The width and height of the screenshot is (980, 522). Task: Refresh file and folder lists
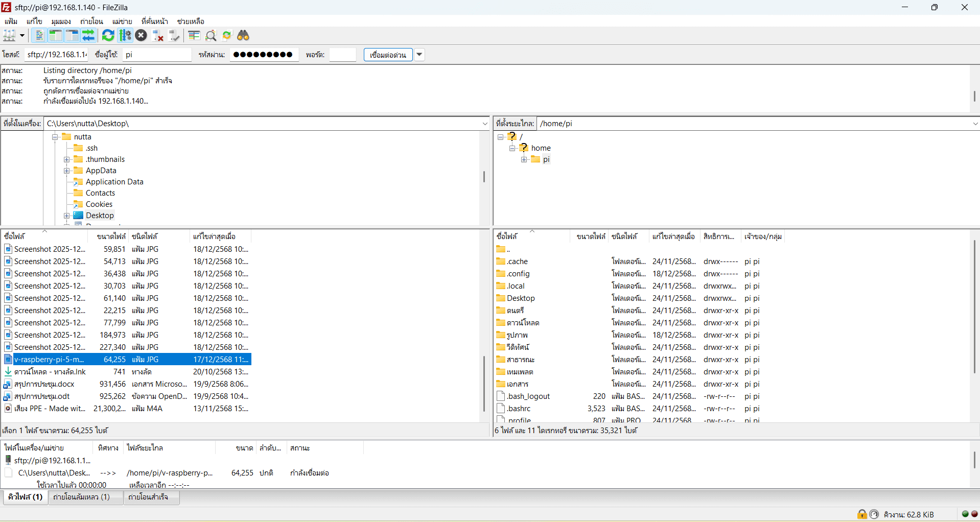click(x=108, y=35)
